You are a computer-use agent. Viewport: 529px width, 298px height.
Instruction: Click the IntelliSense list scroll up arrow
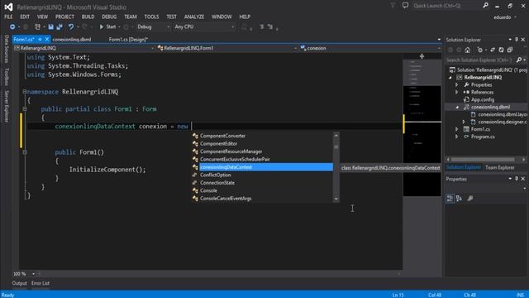[x=336, y=135]
